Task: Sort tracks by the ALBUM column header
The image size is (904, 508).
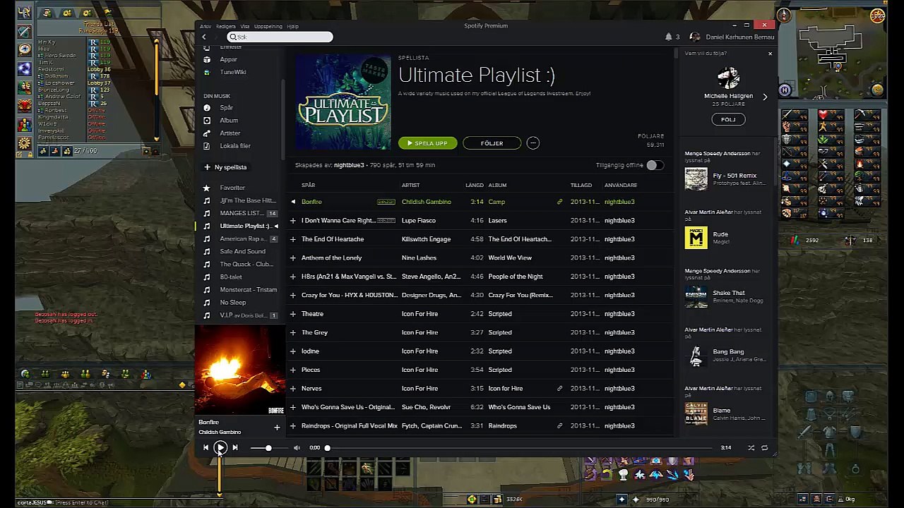Action: [x=497, y=185]
